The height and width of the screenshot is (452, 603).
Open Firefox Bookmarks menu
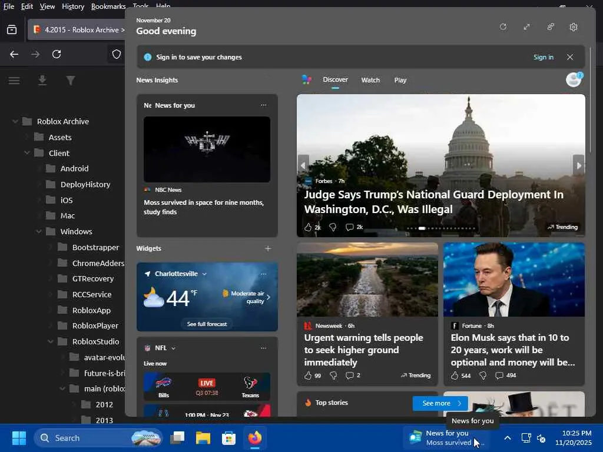tap(108, 6)
